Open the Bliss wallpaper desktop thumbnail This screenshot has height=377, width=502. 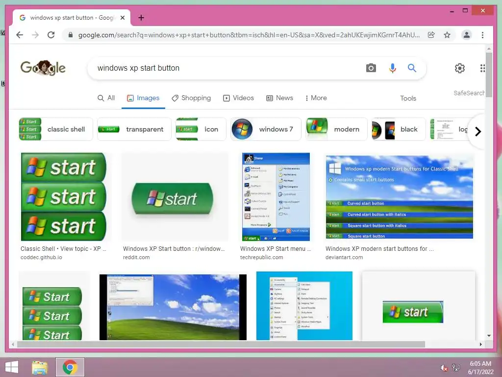tap(173, 307)
